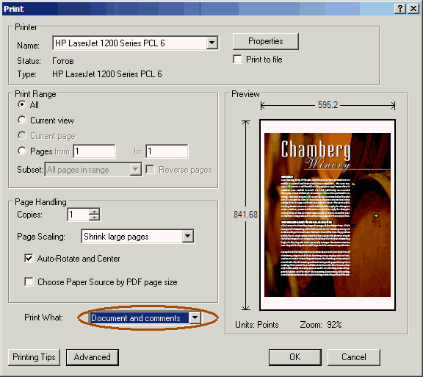Choose the Pages from radio button
The image size is (423, 377).
pos(22,151)
